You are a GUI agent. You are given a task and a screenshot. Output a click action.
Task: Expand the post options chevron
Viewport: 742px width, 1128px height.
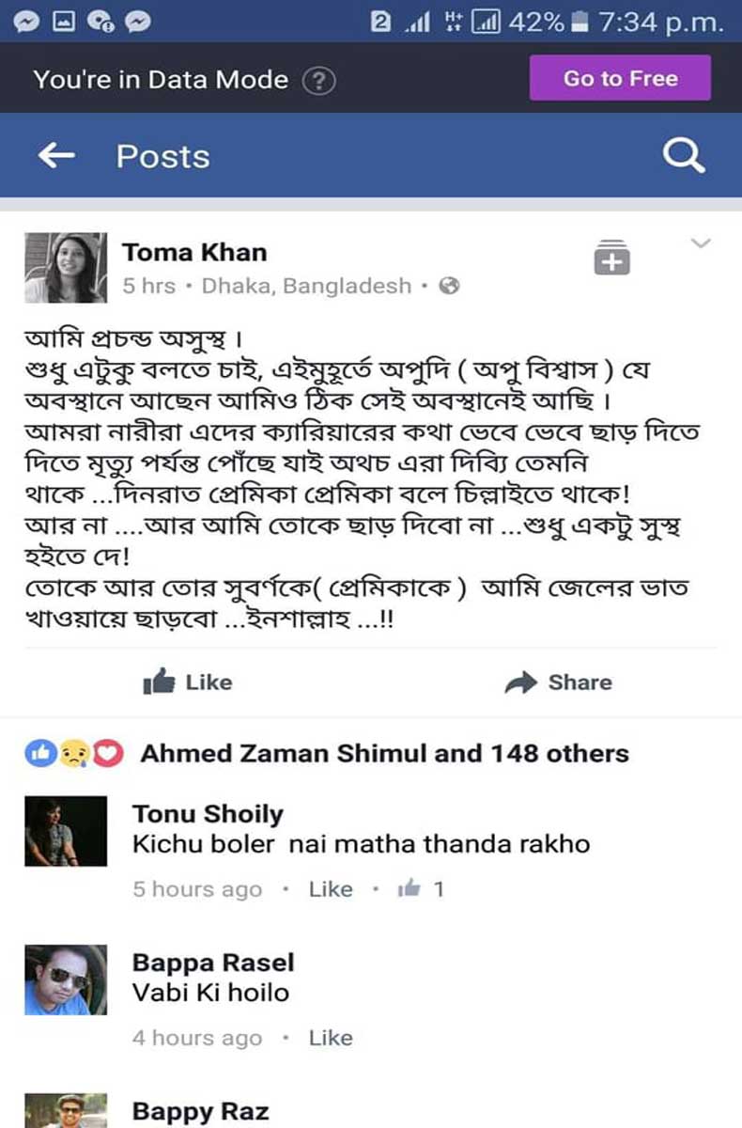(x=701, y=245)
